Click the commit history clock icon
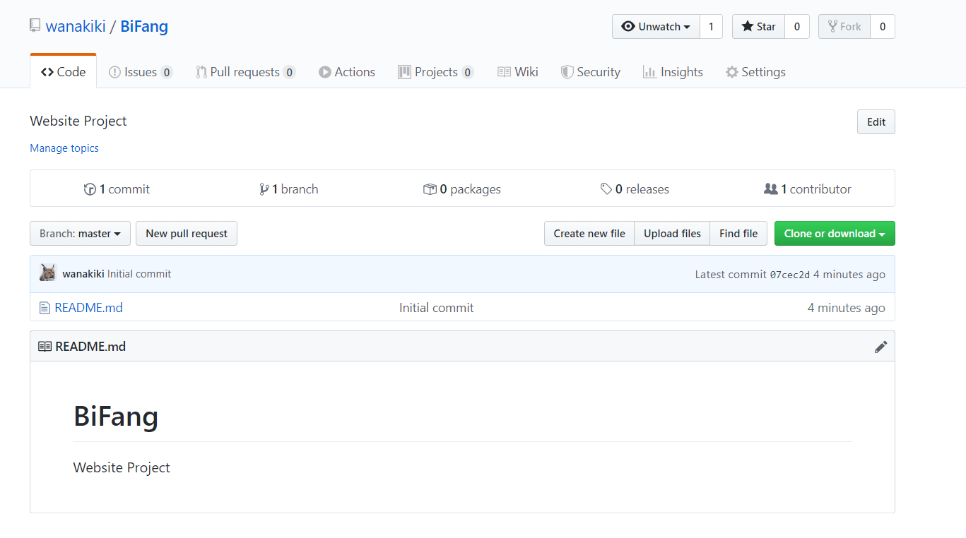The image size is (966, 538). click(90, 189)
